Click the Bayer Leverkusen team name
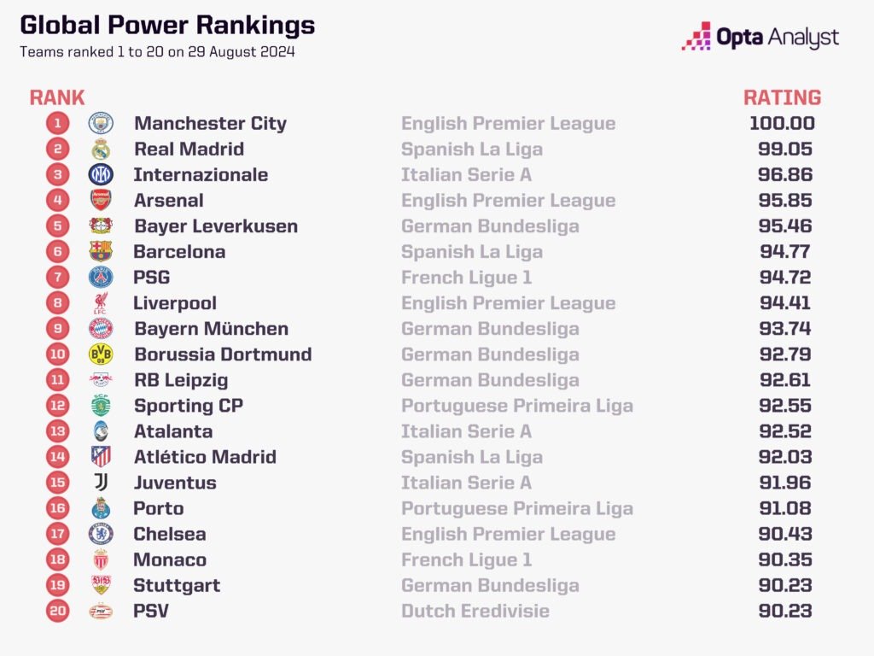This screenshot has height=656, width=874. (216, 226)
